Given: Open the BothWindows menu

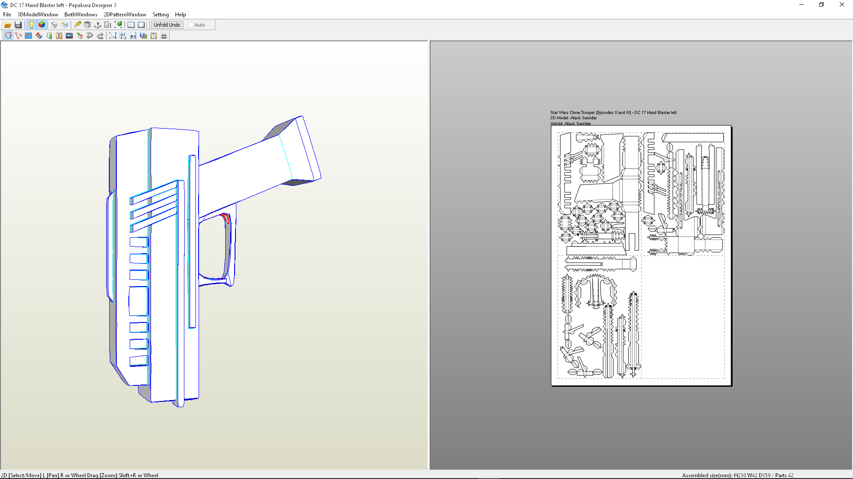Looking at the screenshot, I should (x=81, y=15).
